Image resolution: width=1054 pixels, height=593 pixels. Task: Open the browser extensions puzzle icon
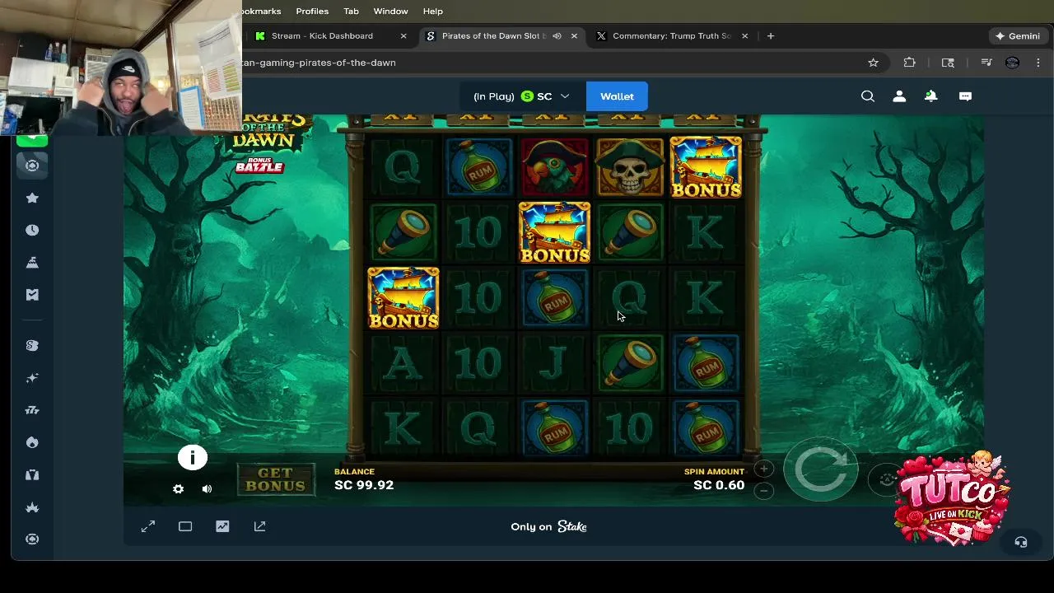click(x=909, y=63)
